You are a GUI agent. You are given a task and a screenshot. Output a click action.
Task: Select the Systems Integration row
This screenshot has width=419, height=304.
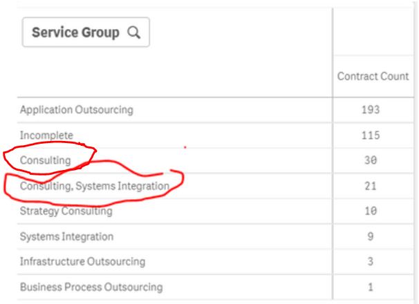[67, 236]
